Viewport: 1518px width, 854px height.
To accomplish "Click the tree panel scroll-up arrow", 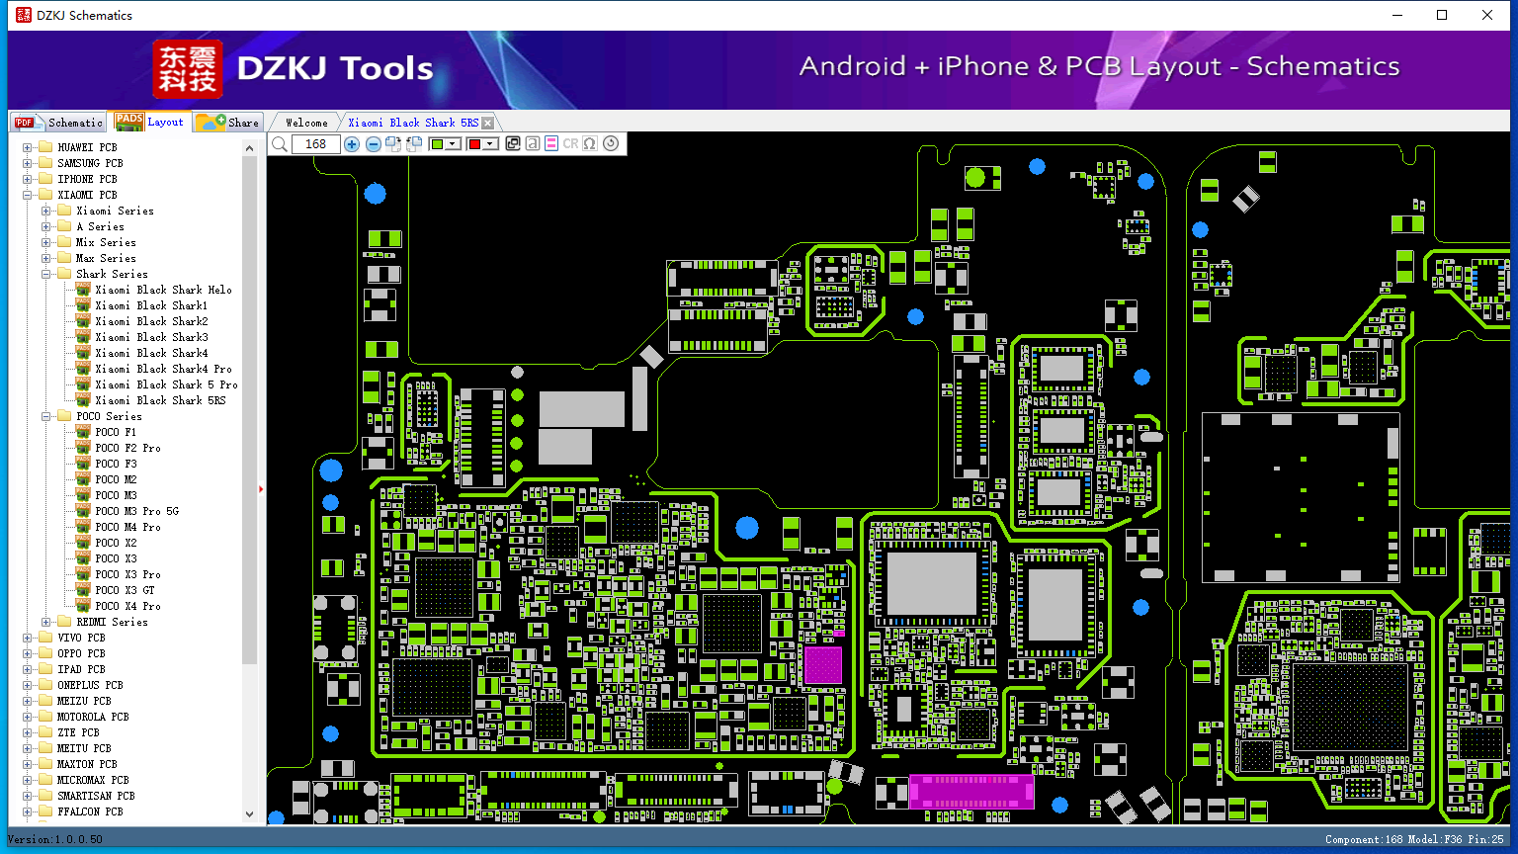I will coord(249,148).
